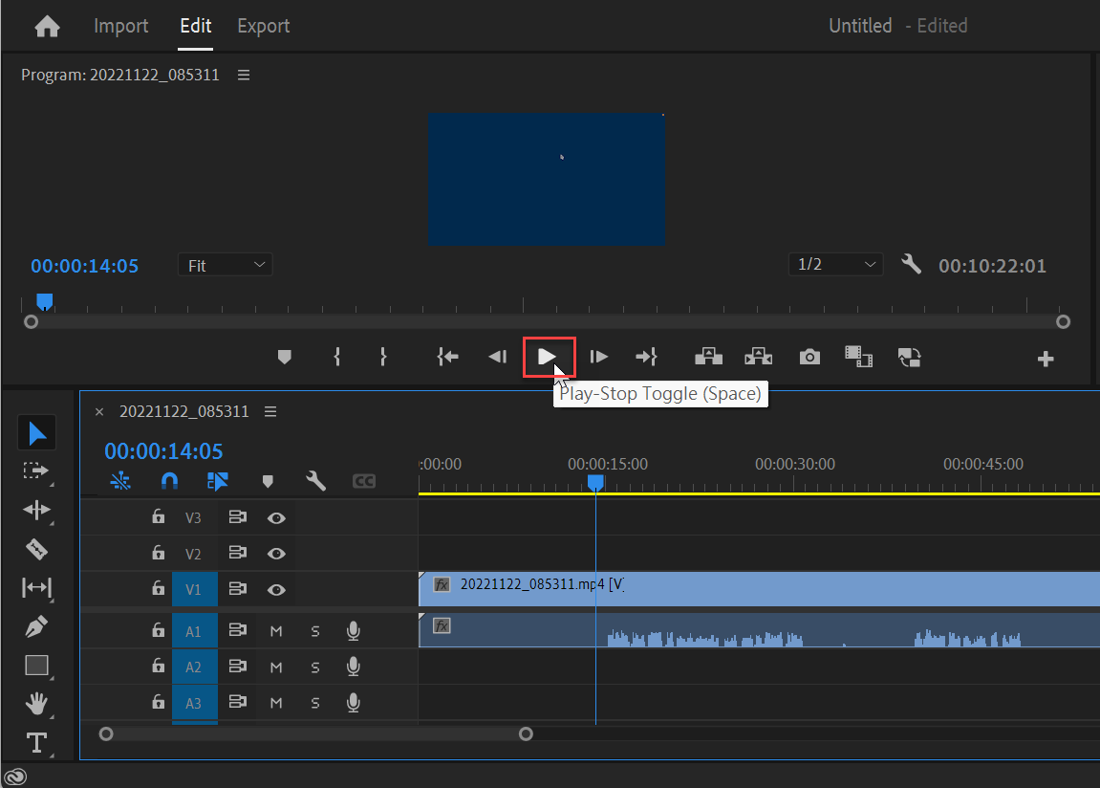Mark Out point in Program Monitor

pyautogui.click(x=383, y=357)
